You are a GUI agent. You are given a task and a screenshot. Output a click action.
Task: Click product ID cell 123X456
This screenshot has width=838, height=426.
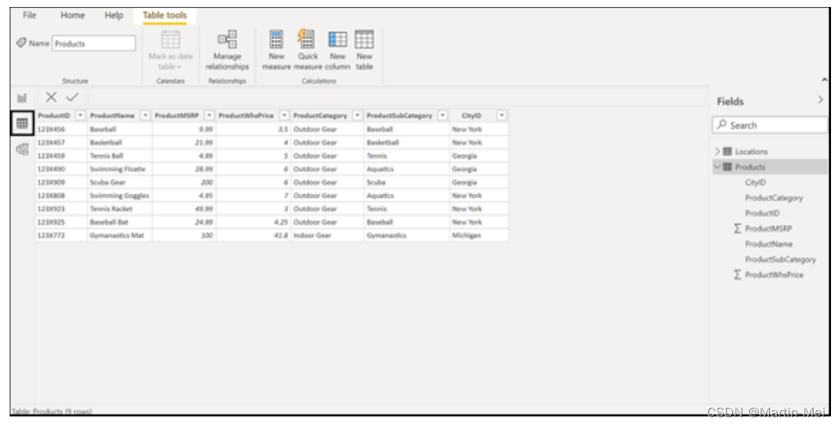[61, 129]
